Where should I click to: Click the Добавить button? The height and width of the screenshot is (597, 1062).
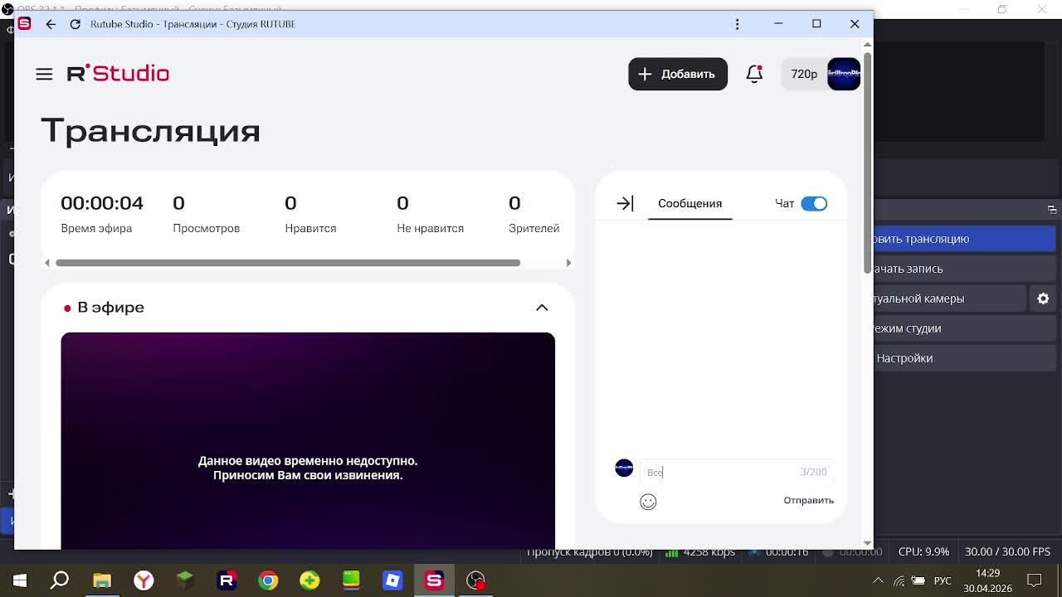(x=678, y=74)
